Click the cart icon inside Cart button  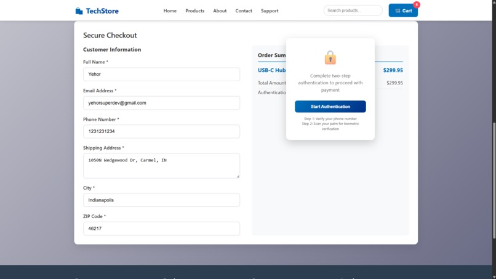[x=398, y=10]
